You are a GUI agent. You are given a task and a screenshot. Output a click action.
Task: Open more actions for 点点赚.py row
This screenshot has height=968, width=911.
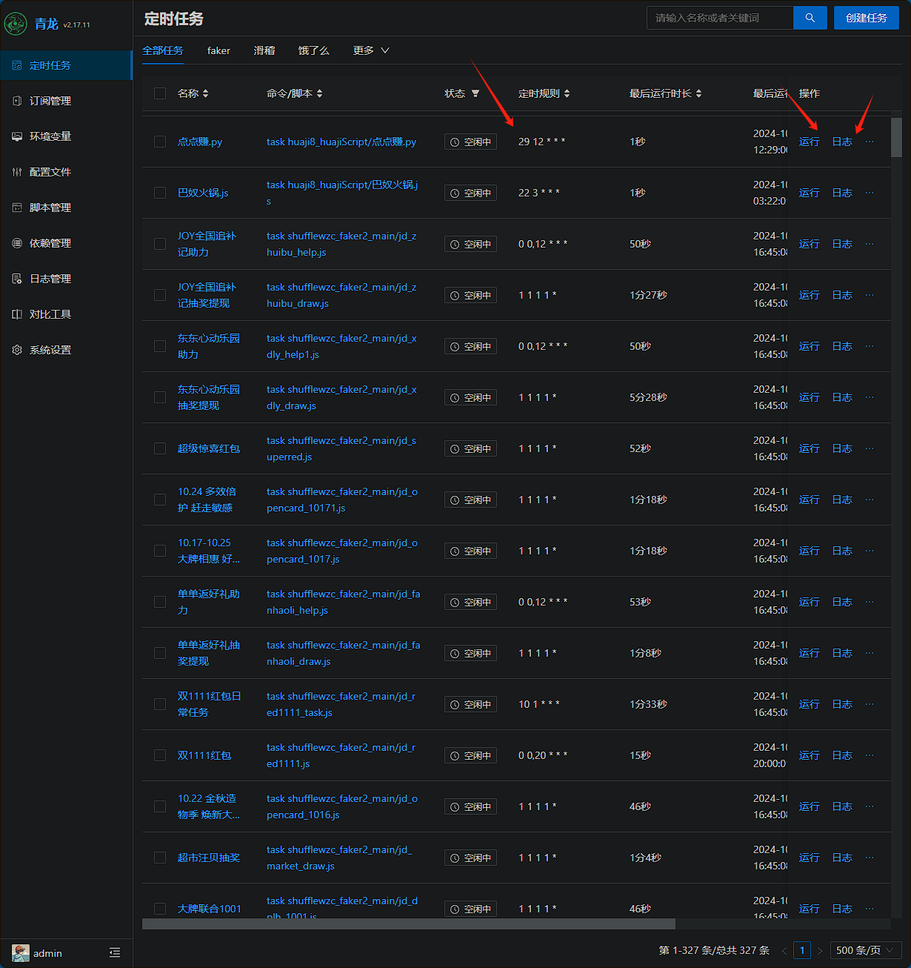870,142
